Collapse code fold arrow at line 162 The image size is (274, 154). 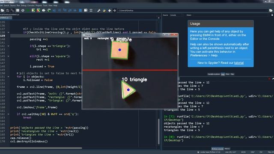9,114
